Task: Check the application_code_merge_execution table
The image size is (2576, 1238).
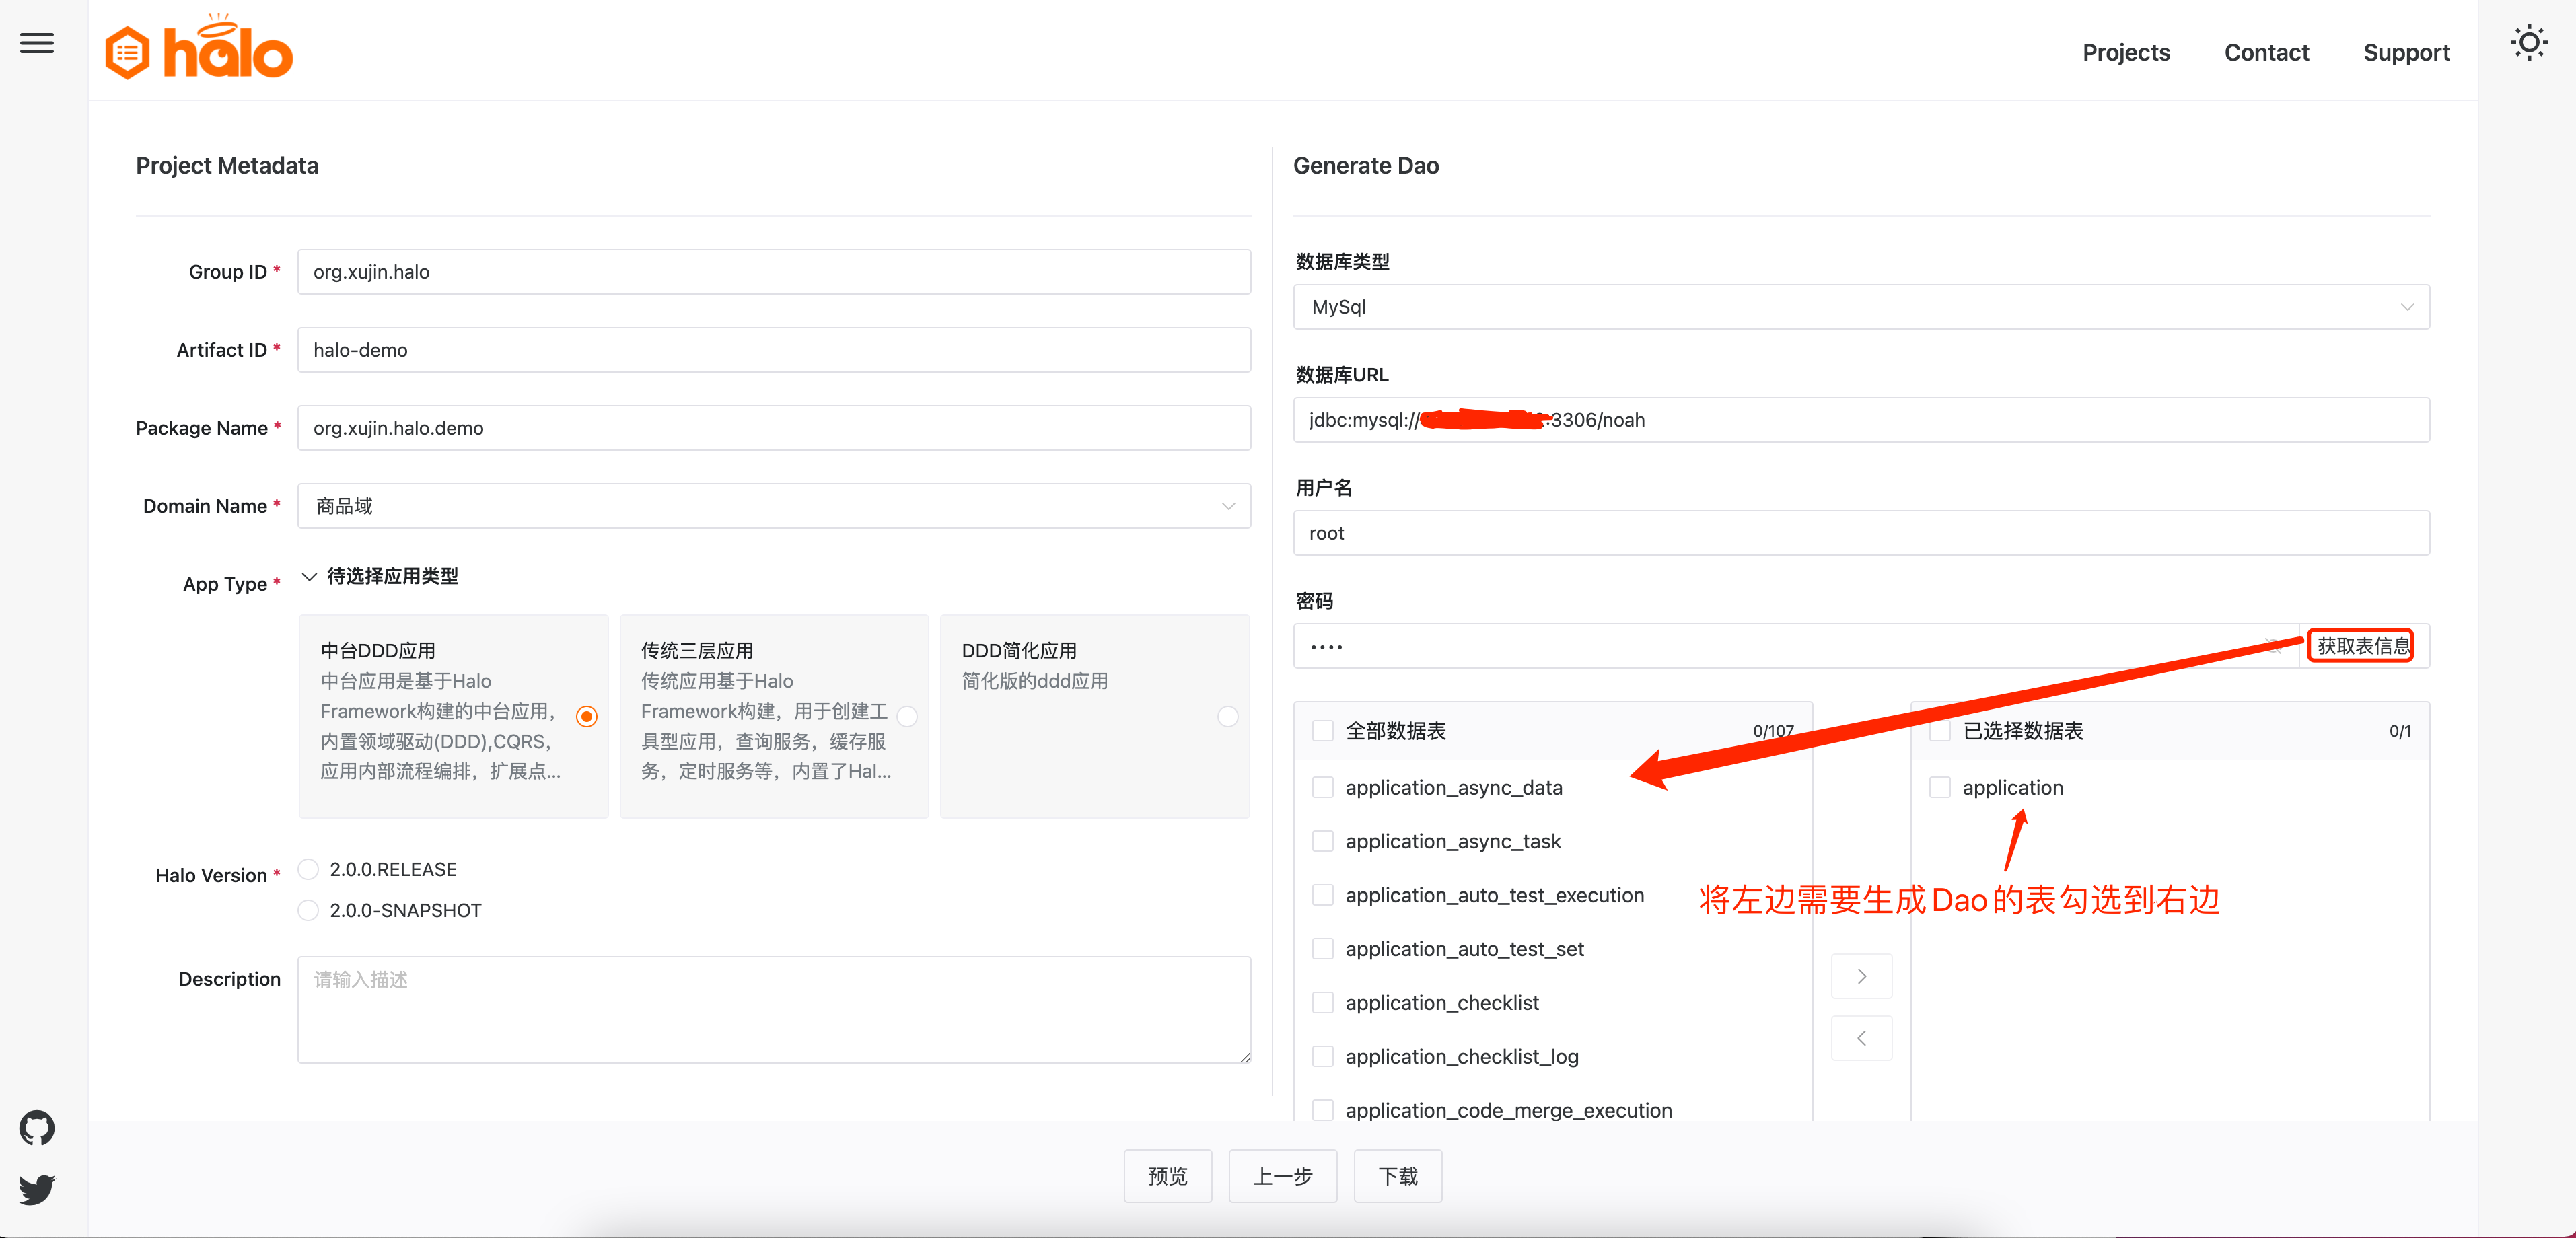Action: pos(1322,1110)
